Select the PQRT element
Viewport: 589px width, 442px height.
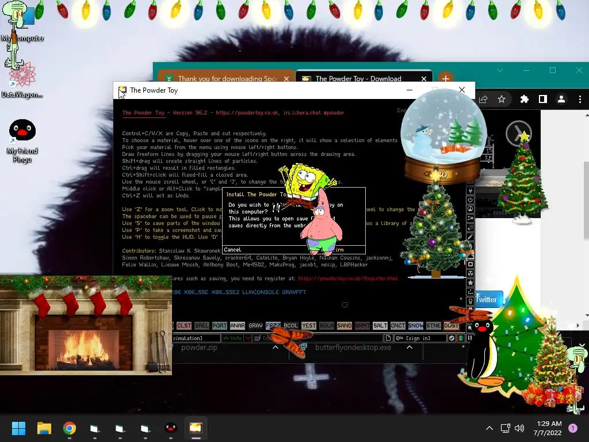click(219, 326)
